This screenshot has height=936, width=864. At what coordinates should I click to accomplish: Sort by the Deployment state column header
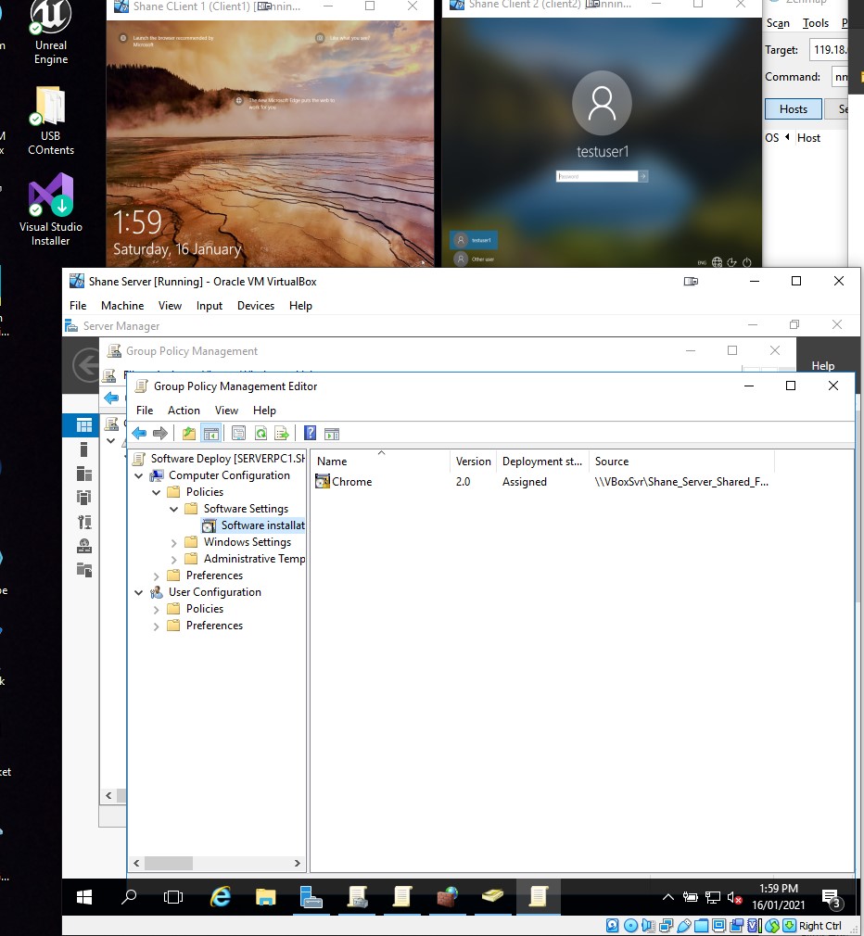(x=541, y=462)
